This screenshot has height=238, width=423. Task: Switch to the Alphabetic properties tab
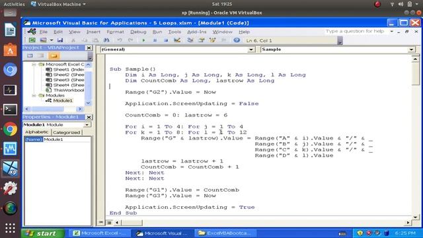[x=37, y=132]
